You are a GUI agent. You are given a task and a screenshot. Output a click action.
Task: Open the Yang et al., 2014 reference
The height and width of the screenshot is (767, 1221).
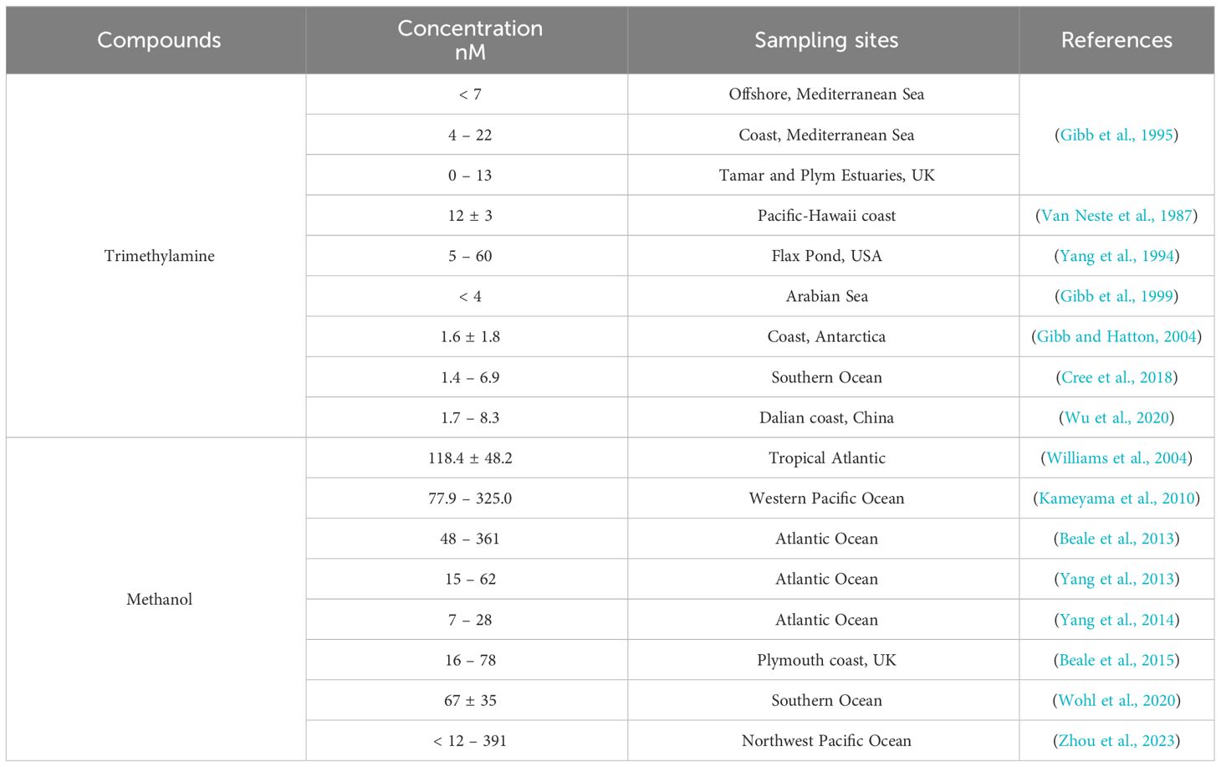click(1116, 620)
